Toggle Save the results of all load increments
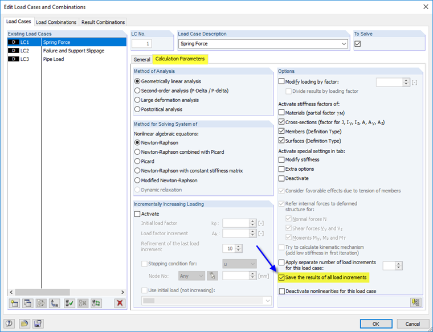The width and height of the screenshot is (433, 332). click(x=281, y=277)
